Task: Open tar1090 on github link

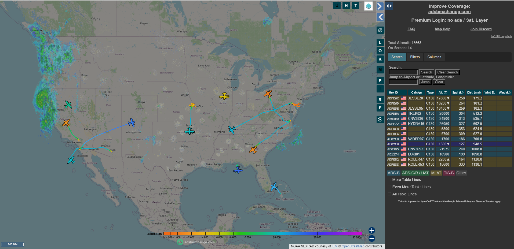Action: (501, 36)
